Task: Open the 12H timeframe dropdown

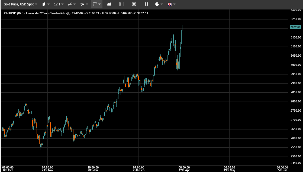Action: pyautogui.click(x=59, y=4)
